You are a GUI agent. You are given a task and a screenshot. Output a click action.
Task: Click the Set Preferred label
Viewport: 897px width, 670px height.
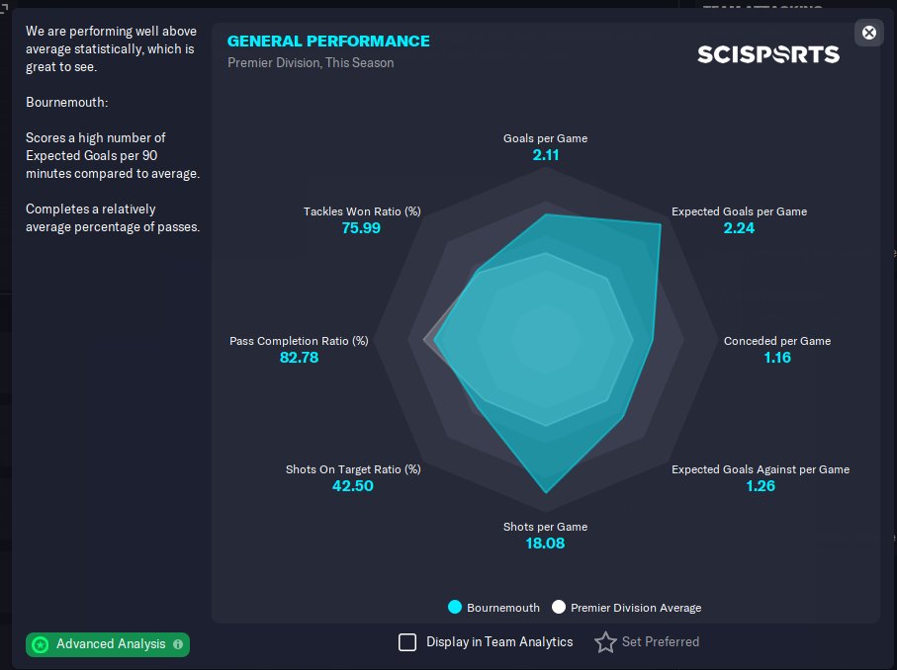(x=661, y=642)
